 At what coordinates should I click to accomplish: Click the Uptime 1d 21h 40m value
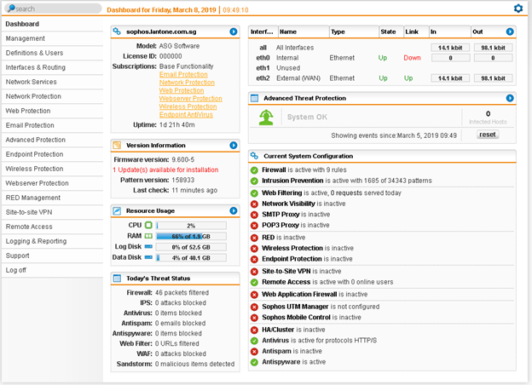(177, 124)
